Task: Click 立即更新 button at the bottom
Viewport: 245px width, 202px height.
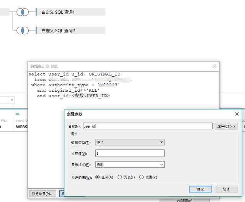Action: 184,200
